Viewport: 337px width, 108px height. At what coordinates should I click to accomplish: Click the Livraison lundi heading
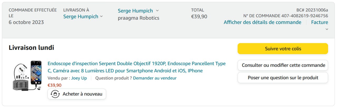pyautogui.click(x=31, y=48)
